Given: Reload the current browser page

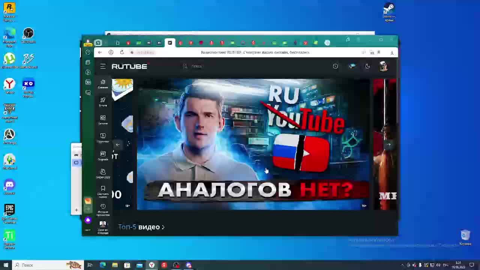Looking at the screenshot, I should point(122,52).
